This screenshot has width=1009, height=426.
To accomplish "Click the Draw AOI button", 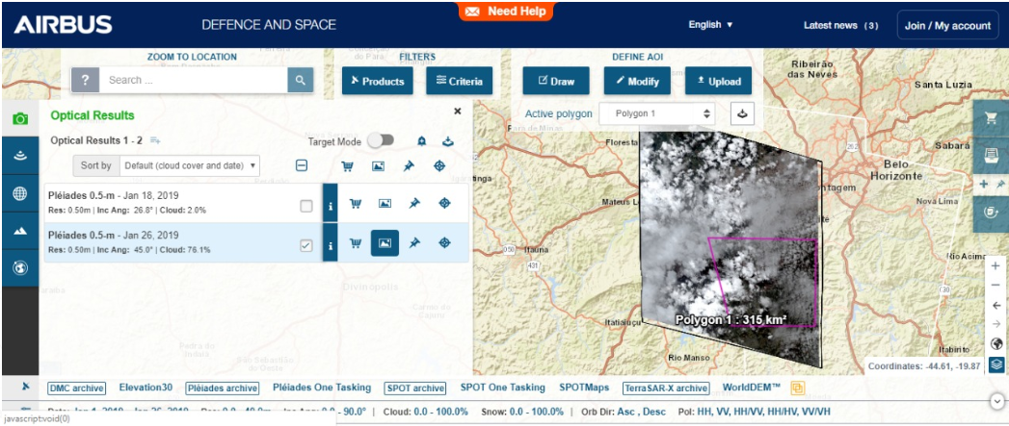I will [556, 81].
